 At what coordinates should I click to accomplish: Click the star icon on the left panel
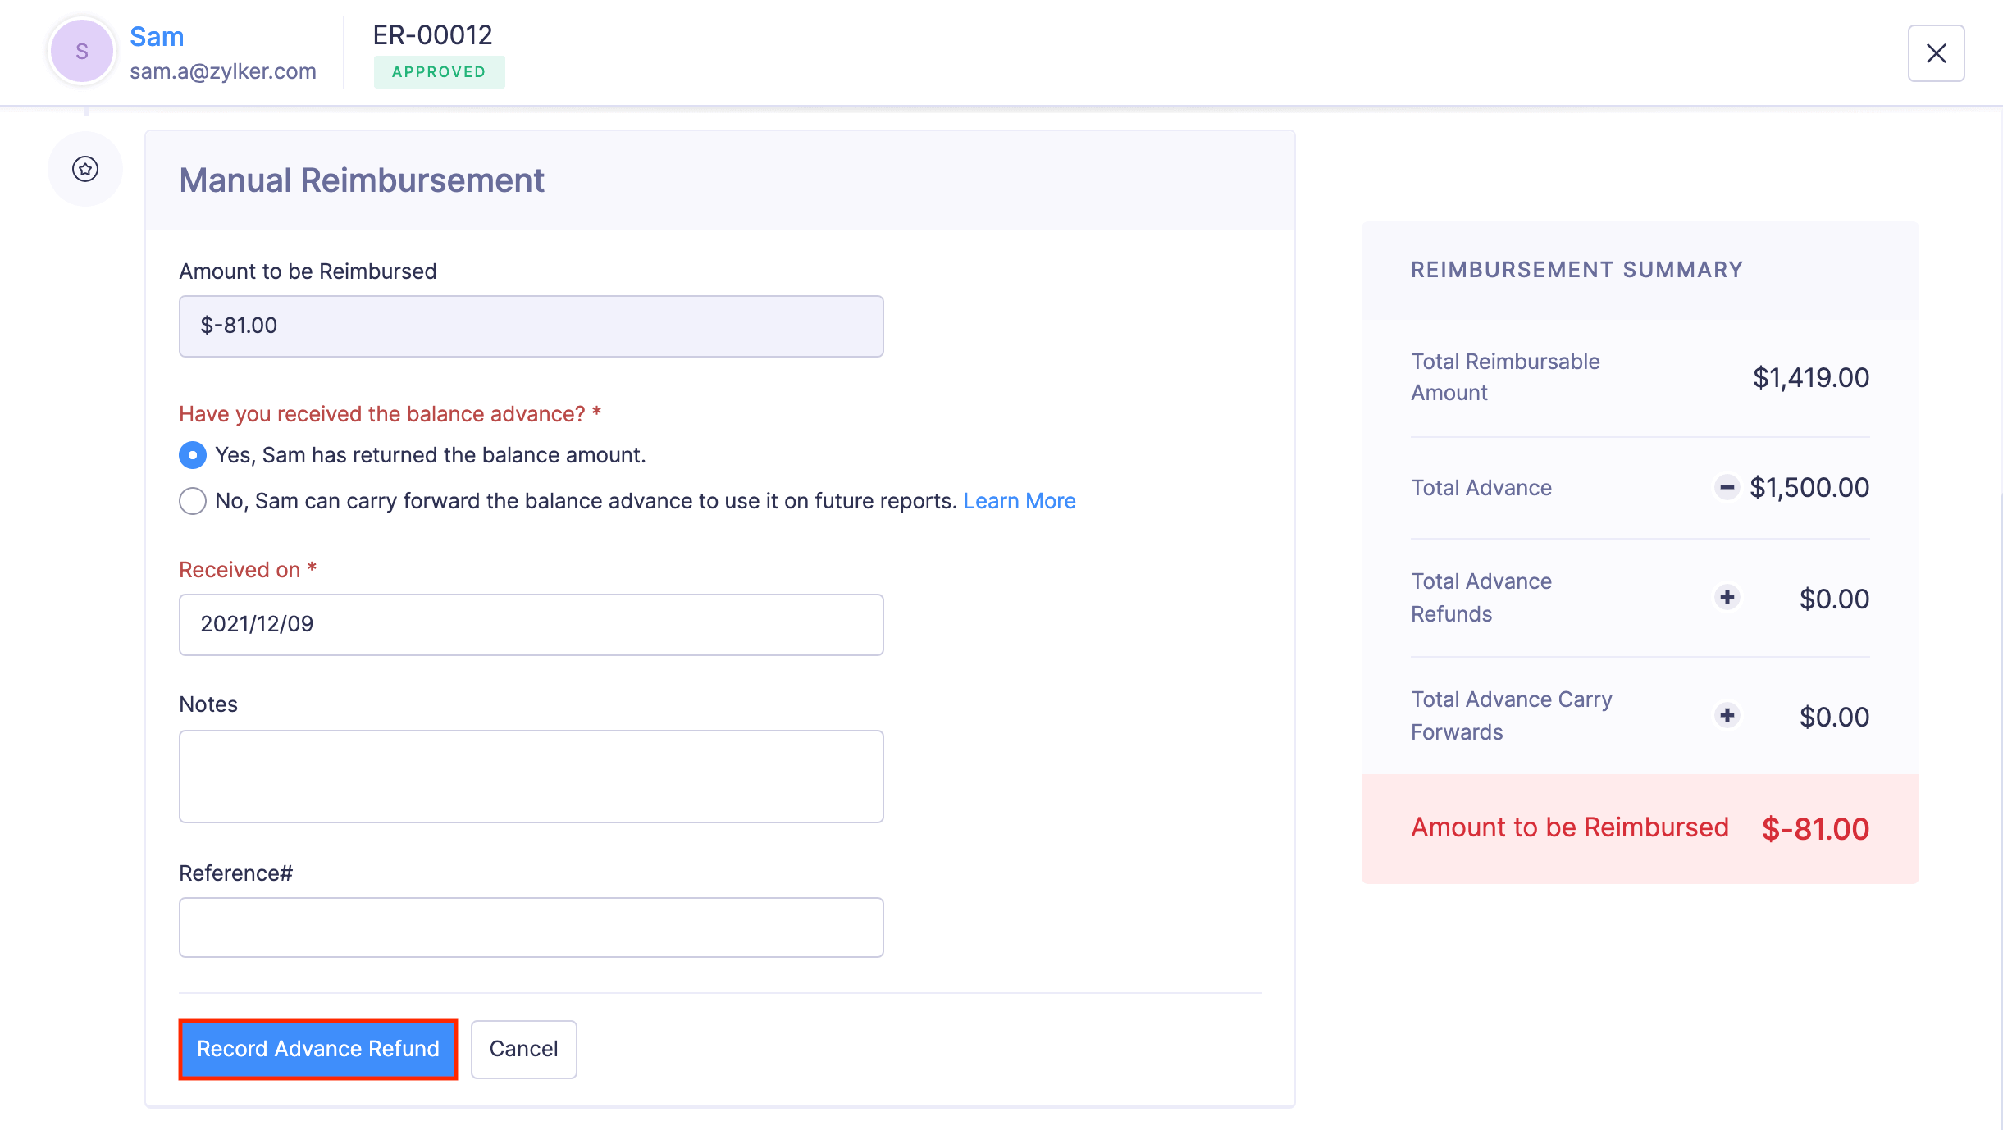(84, 169)
